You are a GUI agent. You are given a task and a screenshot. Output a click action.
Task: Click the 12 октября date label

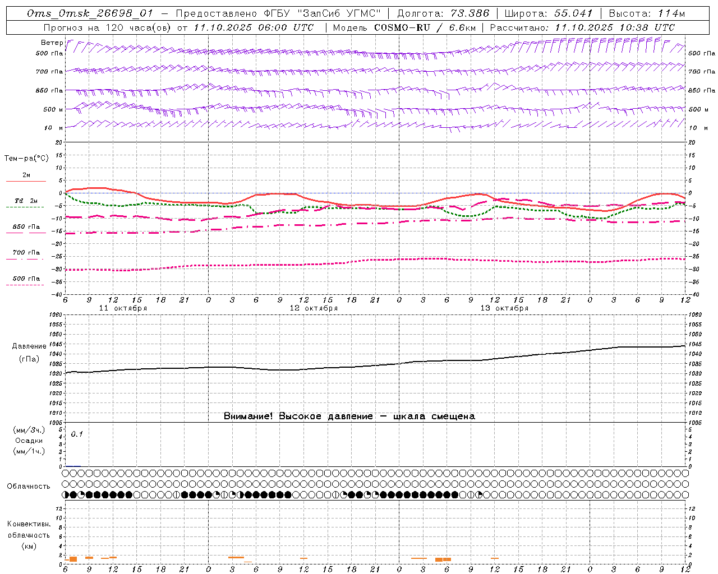point(314,308)
